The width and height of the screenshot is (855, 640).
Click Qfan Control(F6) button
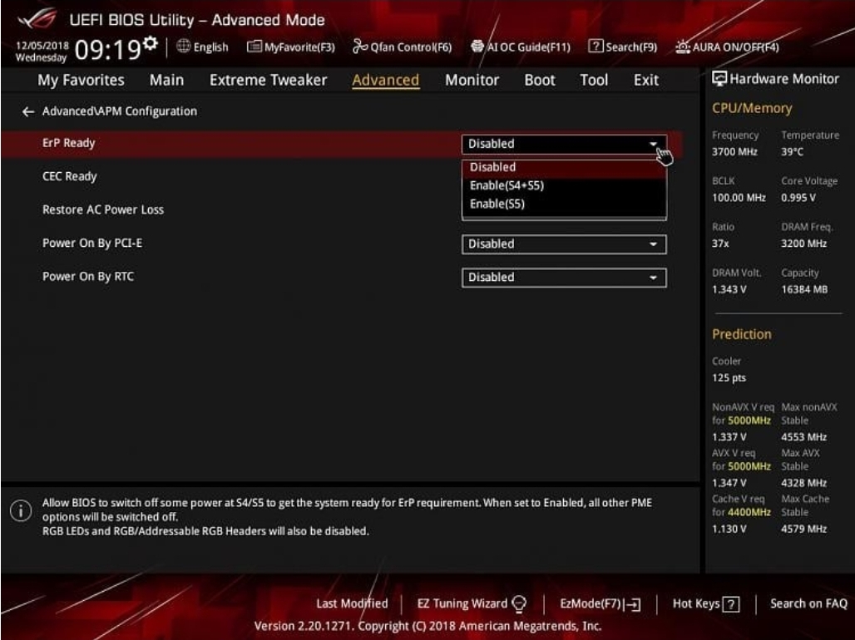(403, 47)
